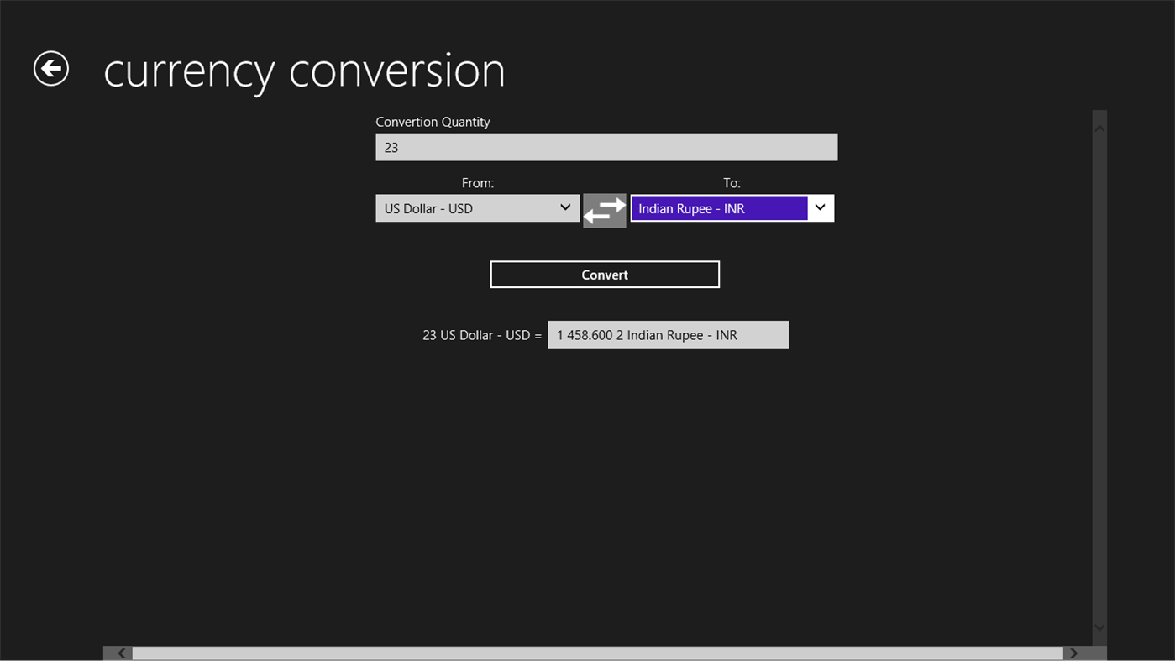The image size is (1175, 661).
Task: Click the scroll-up chevron on vertical scrollbar
Action: click(1099, 127)
